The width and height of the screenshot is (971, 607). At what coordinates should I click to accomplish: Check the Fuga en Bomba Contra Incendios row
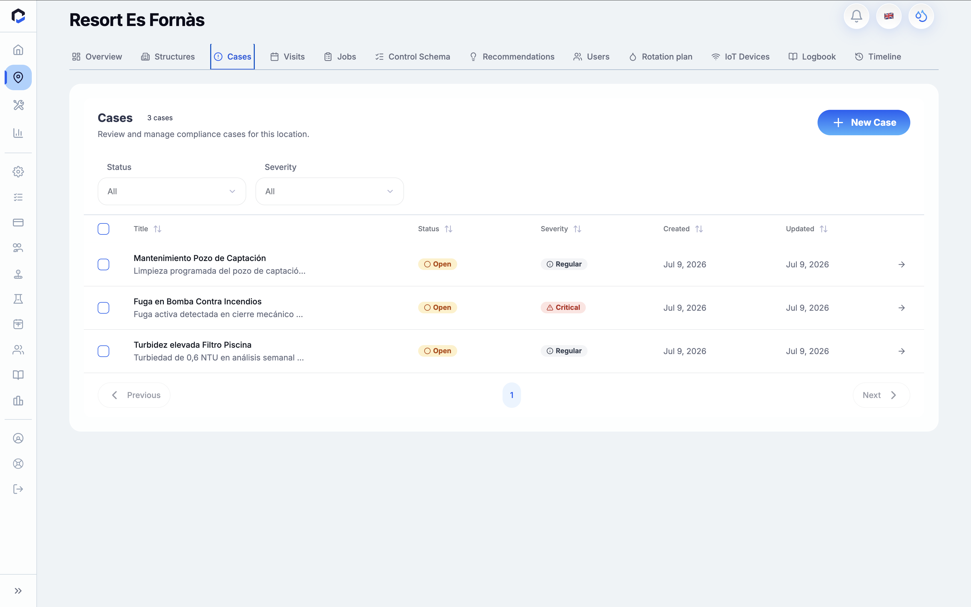tap(103, 308)
